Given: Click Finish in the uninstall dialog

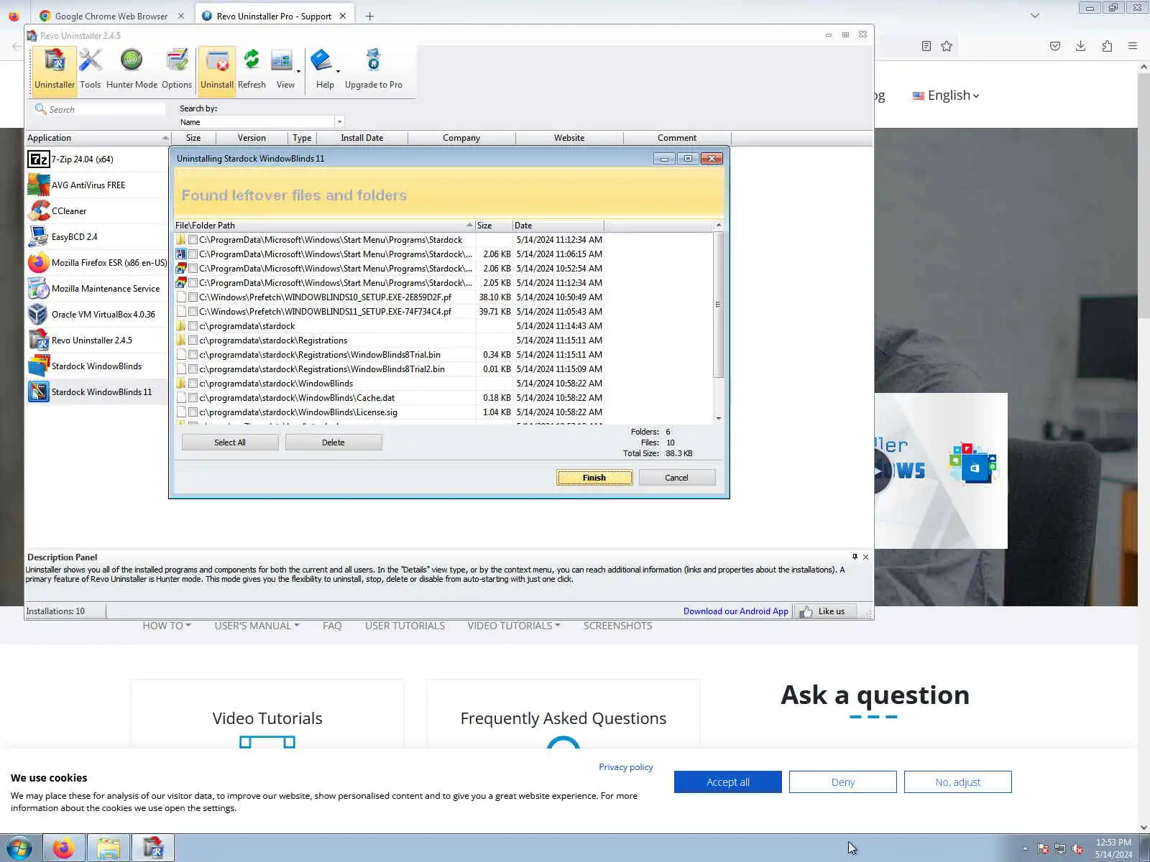Looking at the screenshot, I should (x=594, y=478).
